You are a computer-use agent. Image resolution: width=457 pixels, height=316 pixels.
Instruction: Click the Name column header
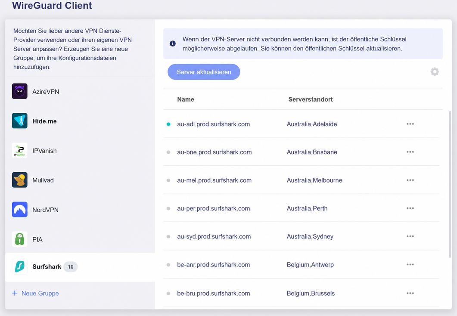click(x=186, y=99)
